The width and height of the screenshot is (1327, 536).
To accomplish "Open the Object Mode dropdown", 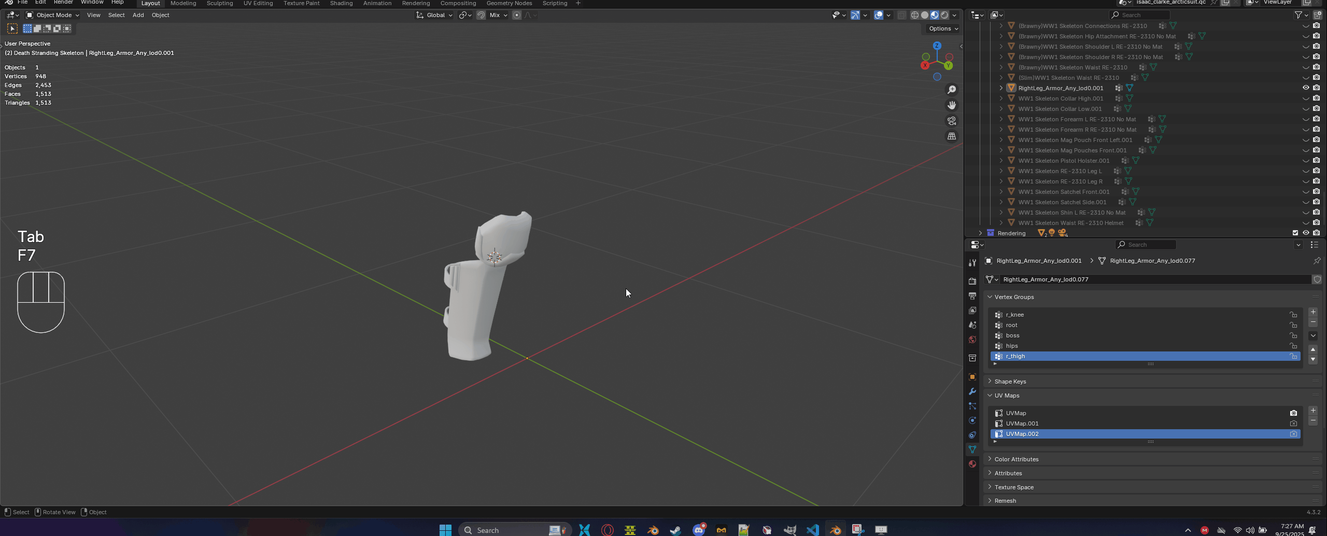I will point(52,15).
